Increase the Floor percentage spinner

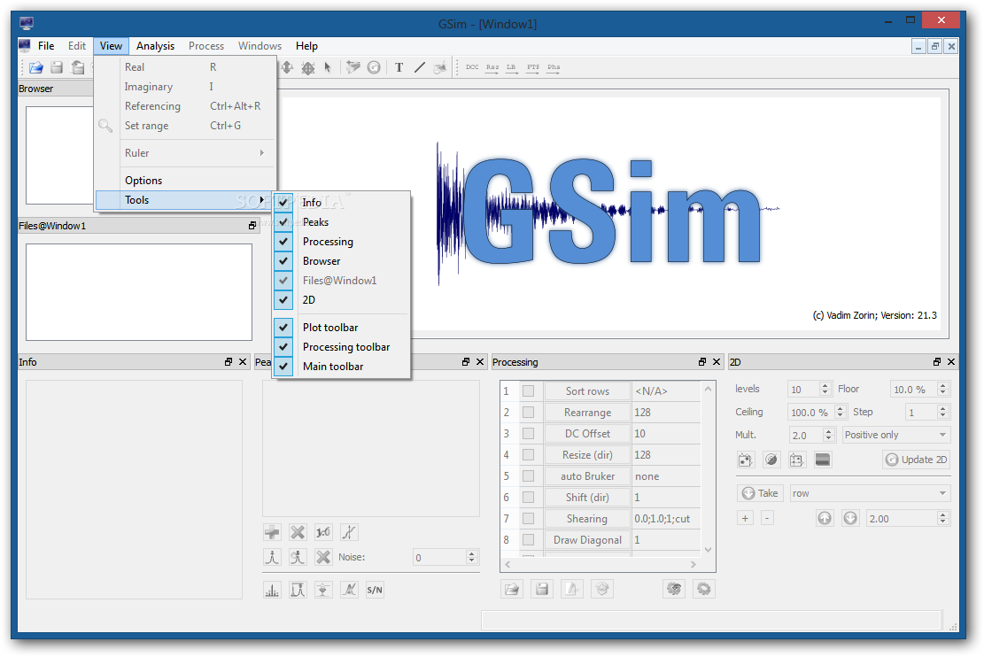pos(942,385)
